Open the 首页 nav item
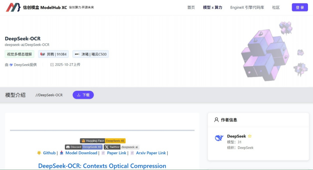The image size is (313, 170). tap(191, 7)
